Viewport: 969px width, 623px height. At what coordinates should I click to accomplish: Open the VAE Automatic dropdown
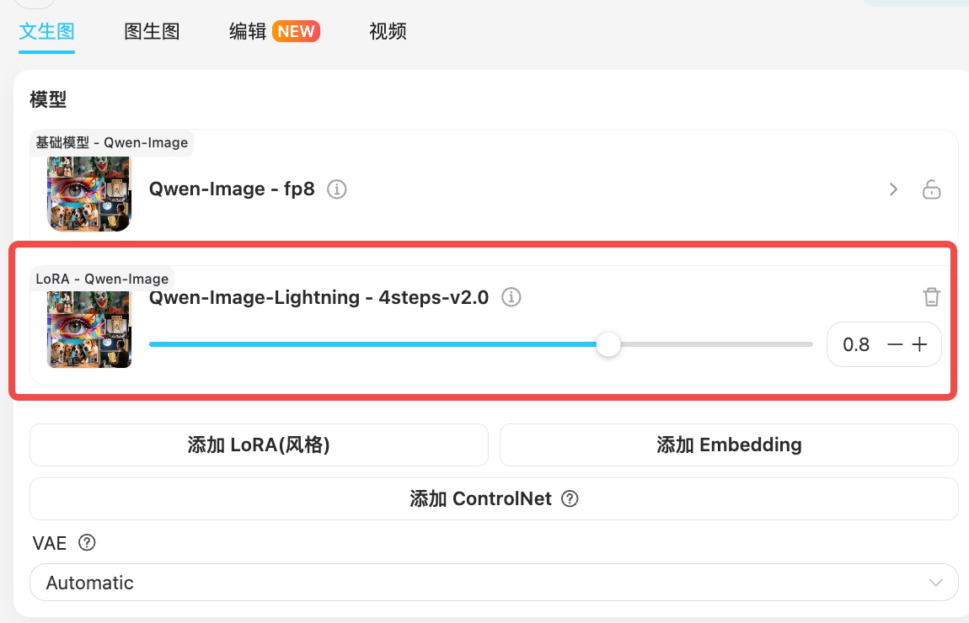point(494,583)
